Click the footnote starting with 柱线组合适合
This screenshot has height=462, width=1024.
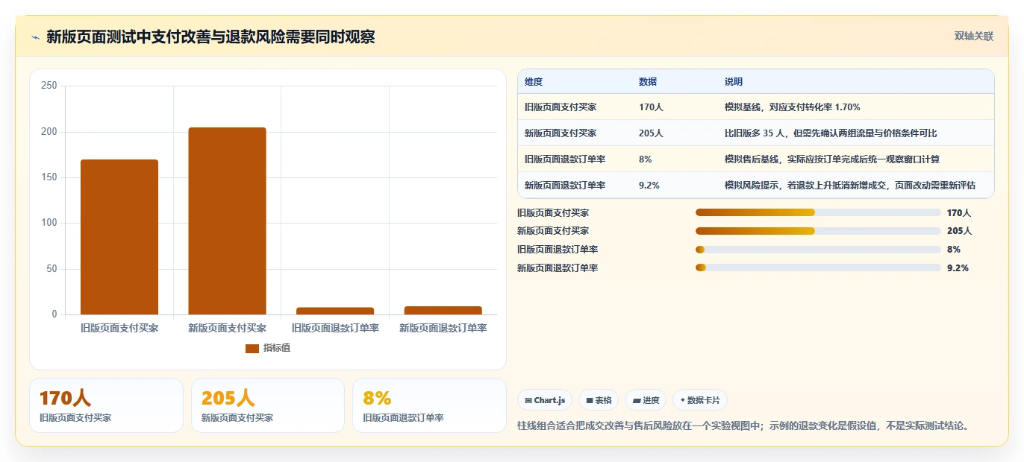[744, 426]
